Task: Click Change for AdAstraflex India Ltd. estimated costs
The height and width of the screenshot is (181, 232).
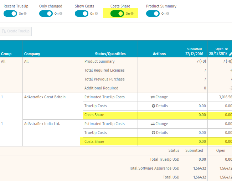Action: tap(159, 124)
